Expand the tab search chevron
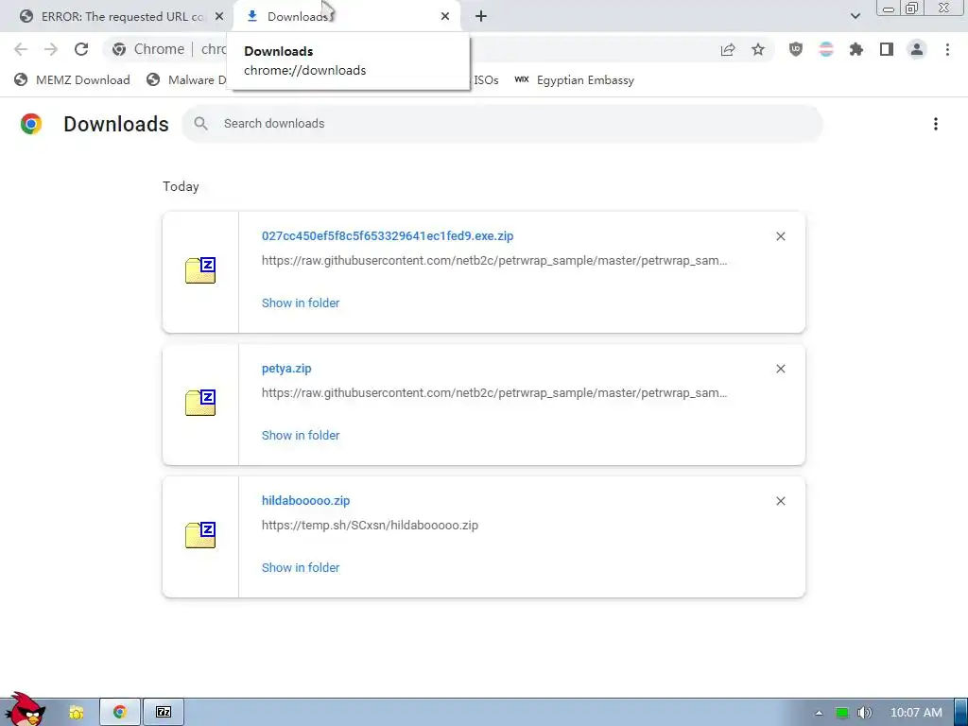Viewport: 968px width, 726px height. 855,16
